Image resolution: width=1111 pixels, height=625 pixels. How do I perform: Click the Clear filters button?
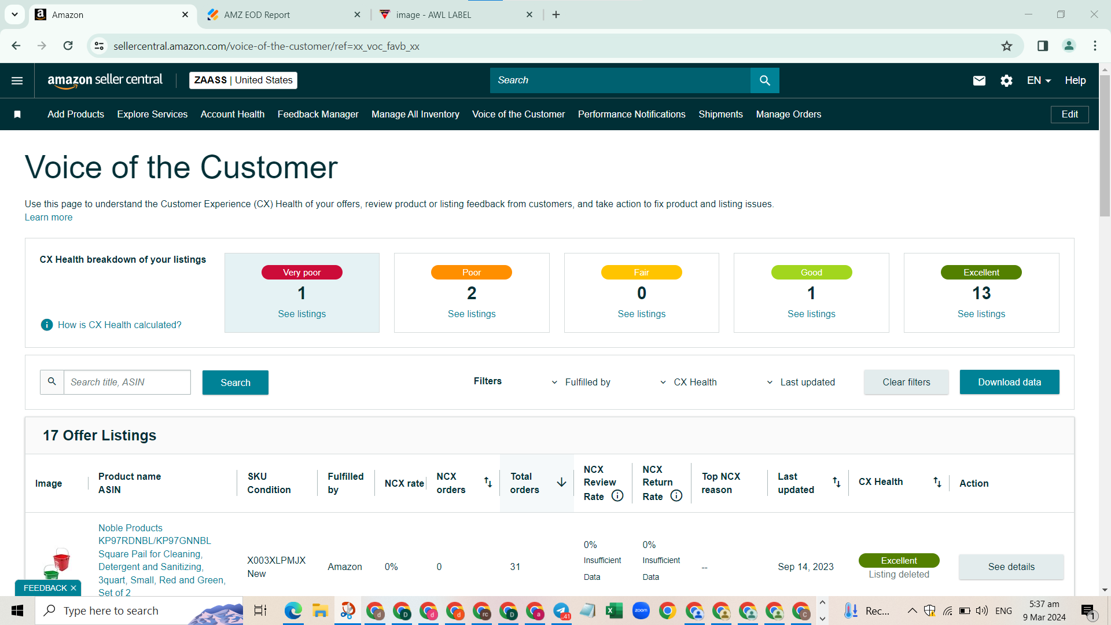click(x=907, y=382)
